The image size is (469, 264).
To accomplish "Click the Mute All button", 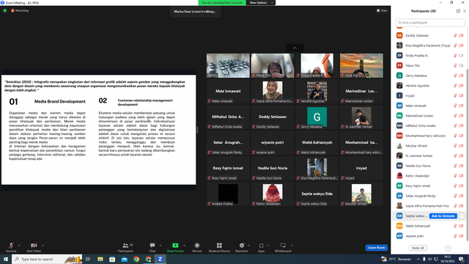I will pos(418,248).
